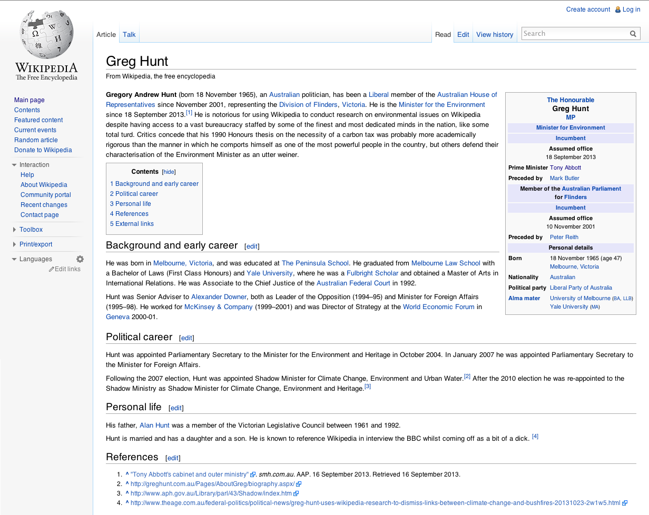Open Mark Butler link in infobox
The image size is (649, 515).
[x=565, y=178]
